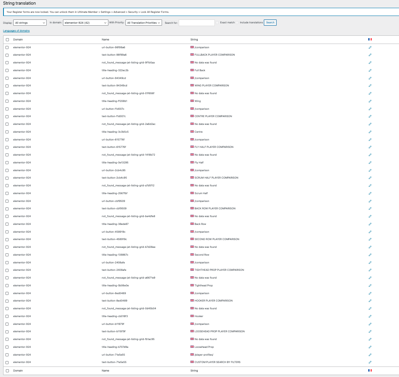
Task: Click the footer Domain column label
Action: (18, 371)
